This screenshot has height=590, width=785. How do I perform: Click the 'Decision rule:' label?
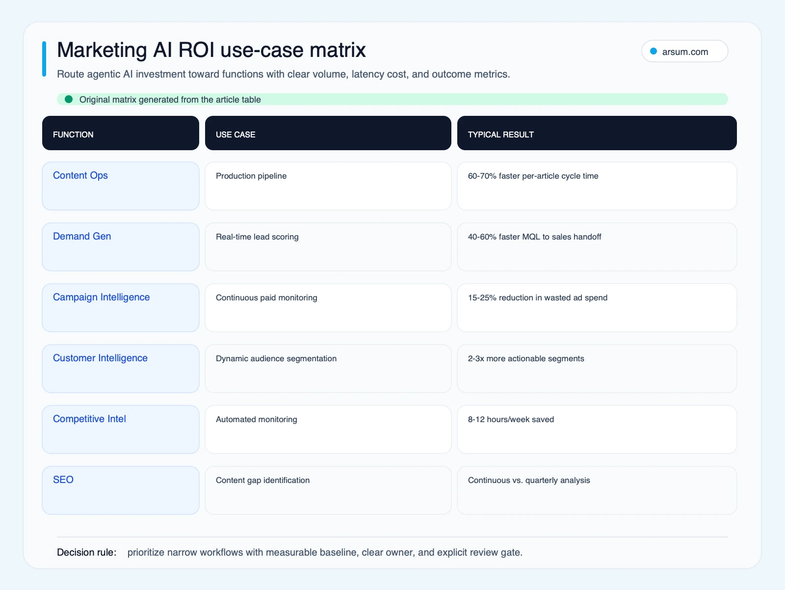[x=87, y=552]
